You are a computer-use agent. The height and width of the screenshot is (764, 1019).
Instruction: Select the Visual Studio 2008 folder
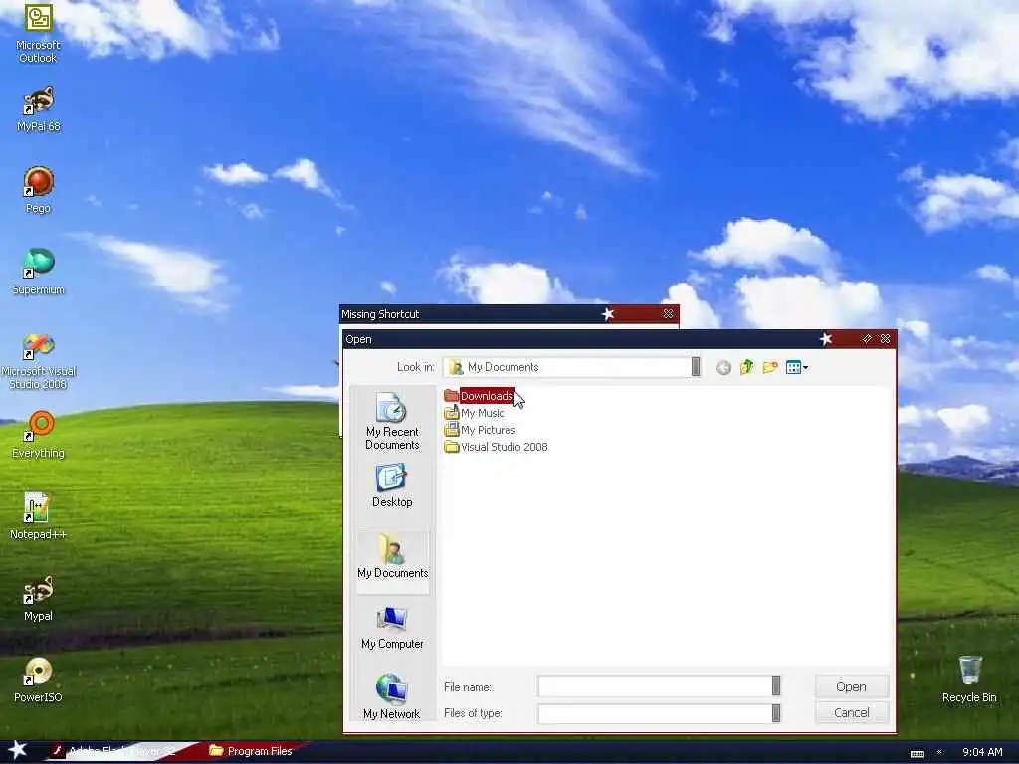pos(496,447)
